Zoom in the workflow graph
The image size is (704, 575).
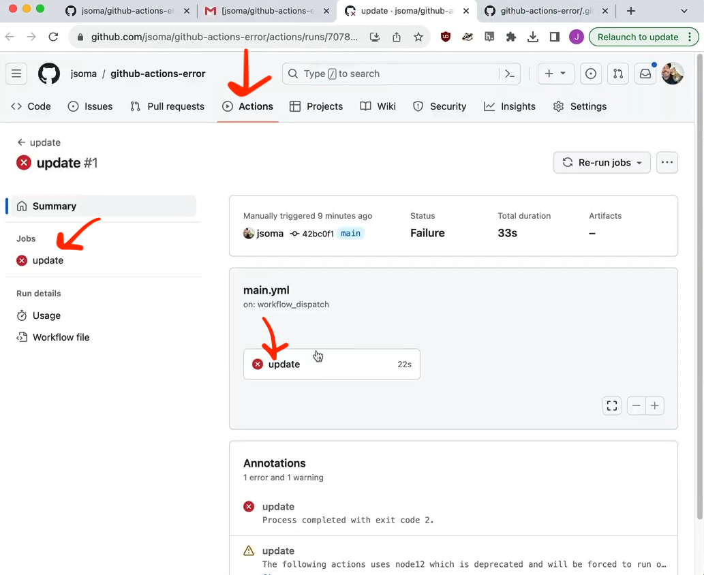pos(654,406)
